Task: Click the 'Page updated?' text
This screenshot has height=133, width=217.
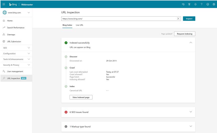Action: [x=167, y=34]
